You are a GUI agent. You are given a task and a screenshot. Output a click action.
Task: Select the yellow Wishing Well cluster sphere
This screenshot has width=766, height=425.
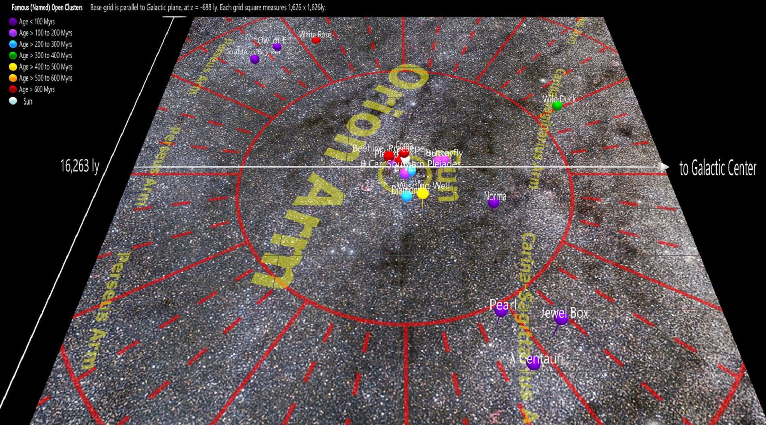click(x=423, y=194)
